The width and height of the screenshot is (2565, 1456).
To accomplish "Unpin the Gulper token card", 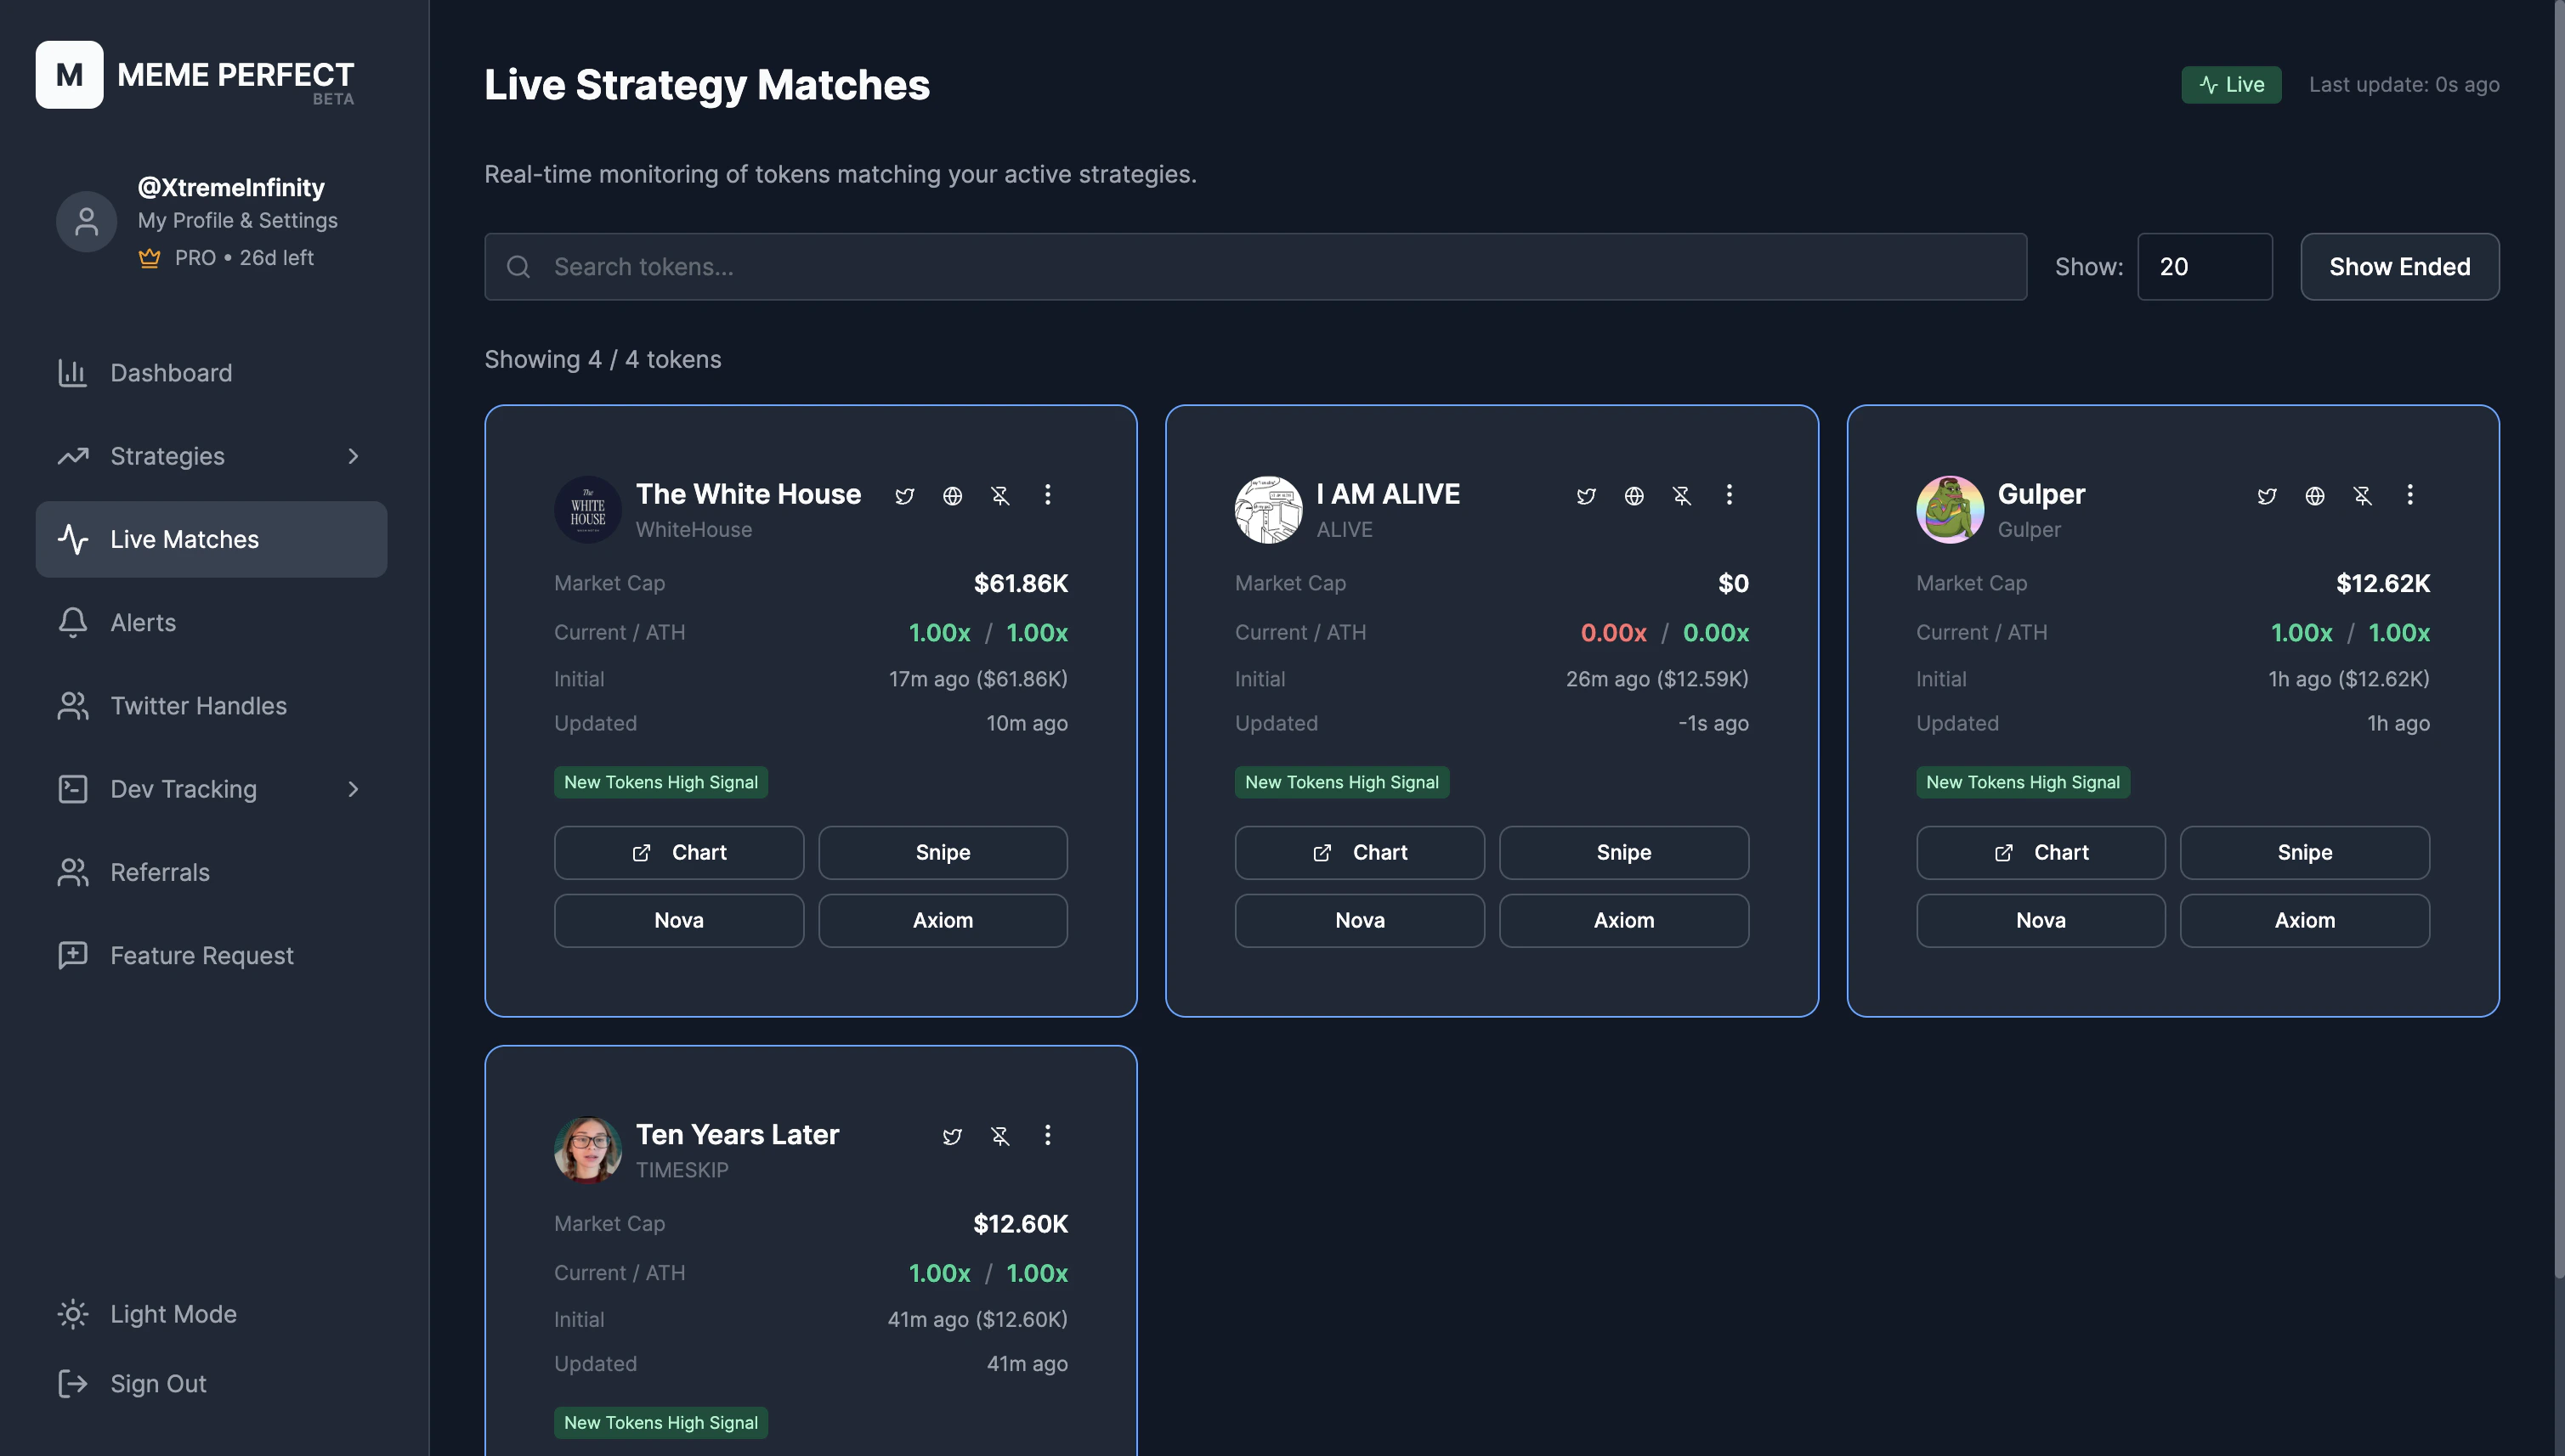I will [x=2362, y=496].
